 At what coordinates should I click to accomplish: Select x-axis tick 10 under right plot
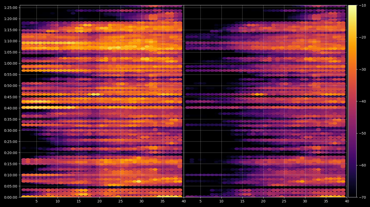click(x=221, y=201)
